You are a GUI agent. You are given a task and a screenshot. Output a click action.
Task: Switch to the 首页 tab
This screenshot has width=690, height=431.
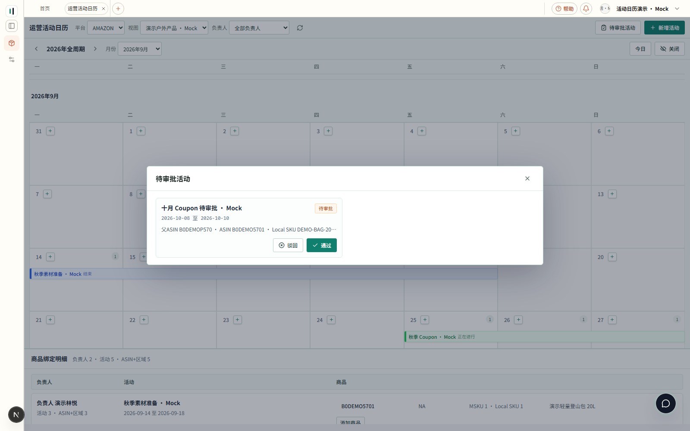(x=45, y=9)
